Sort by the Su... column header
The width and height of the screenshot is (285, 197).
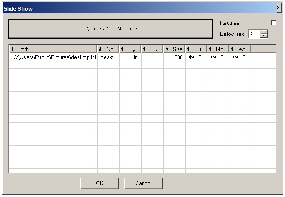point(152,49)
